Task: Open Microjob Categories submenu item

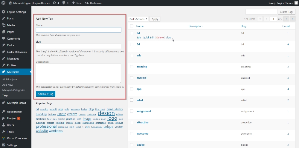Action: point(14,90)
